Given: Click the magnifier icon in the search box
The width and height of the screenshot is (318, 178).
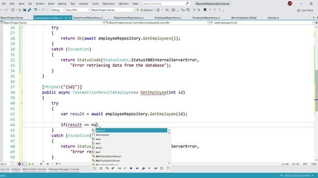Looking at the screenshot, I should coord(187,3).
